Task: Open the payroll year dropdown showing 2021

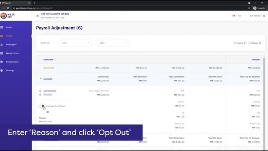Action: tap(113, 43)
